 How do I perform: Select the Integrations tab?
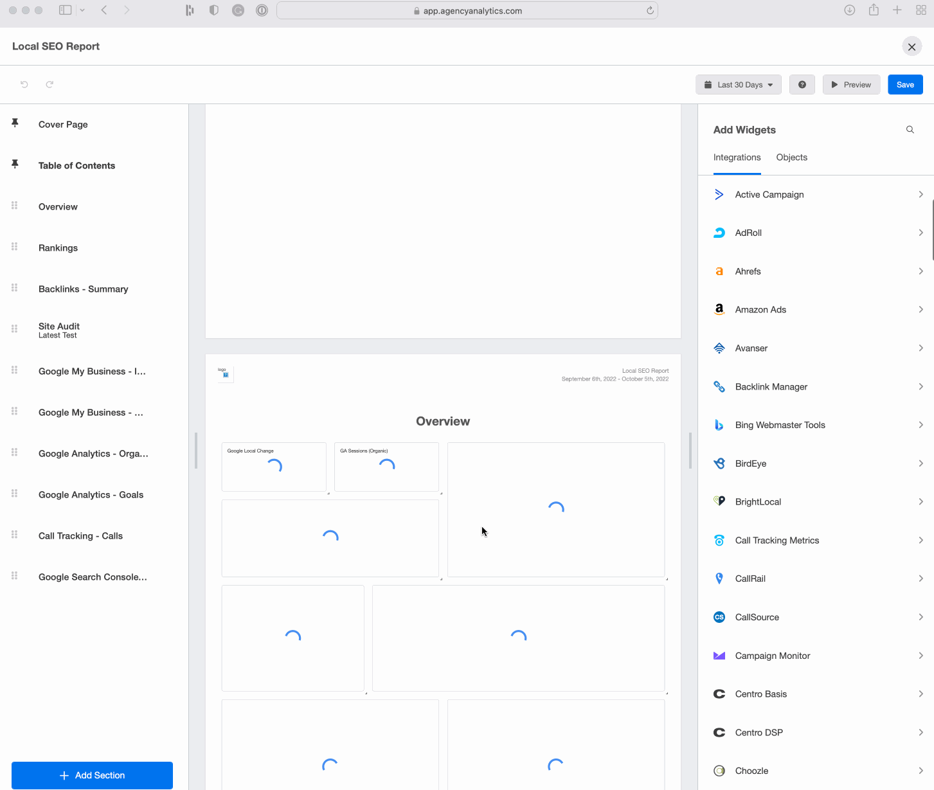pyautogui.click(x=737, y=157)
